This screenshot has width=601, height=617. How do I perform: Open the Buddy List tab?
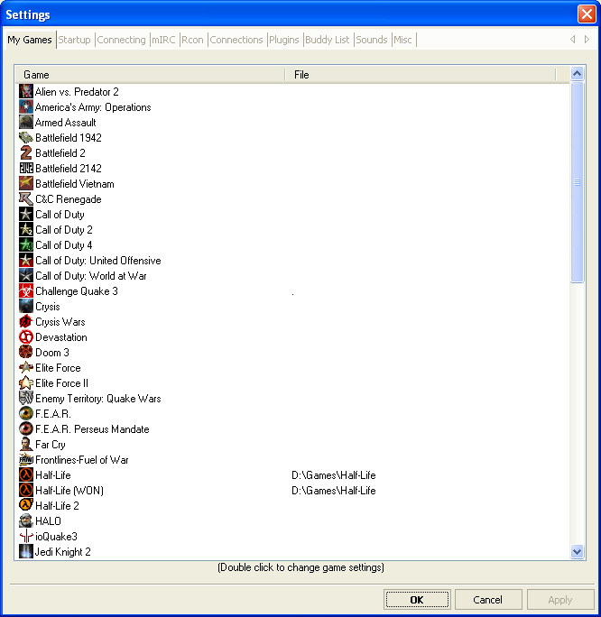327,40
